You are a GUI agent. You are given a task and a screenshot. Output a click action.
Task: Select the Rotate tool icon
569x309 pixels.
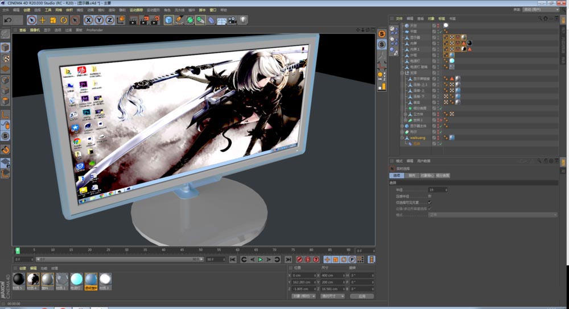pyautogui.click(x=64, y=20)
